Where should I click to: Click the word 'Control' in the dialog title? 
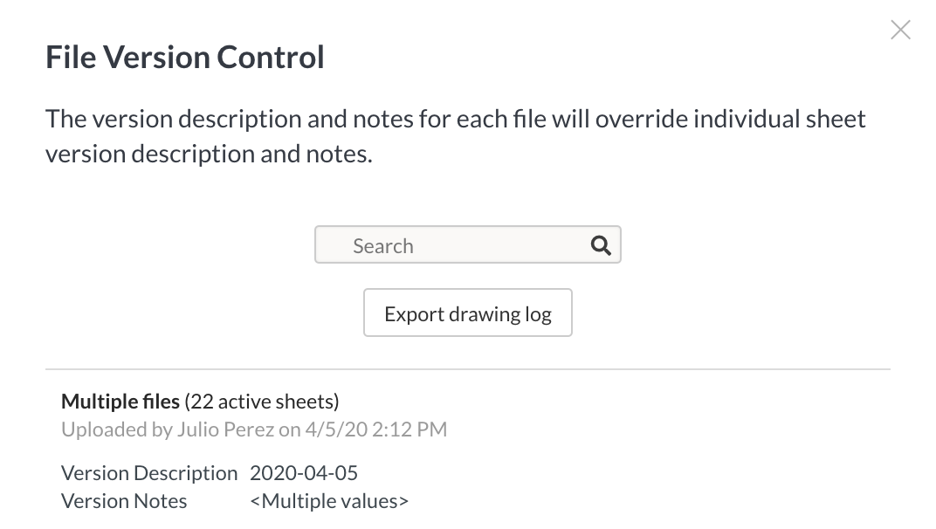(271, 58)
